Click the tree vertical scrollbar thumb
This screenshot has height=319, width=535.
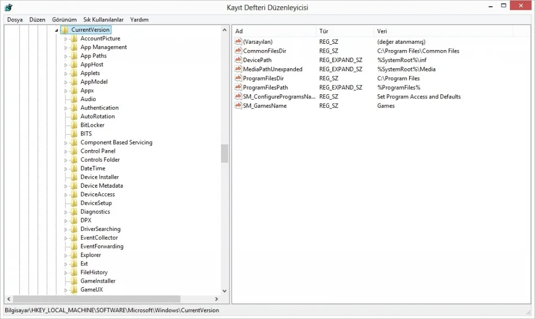coord(225,154)
